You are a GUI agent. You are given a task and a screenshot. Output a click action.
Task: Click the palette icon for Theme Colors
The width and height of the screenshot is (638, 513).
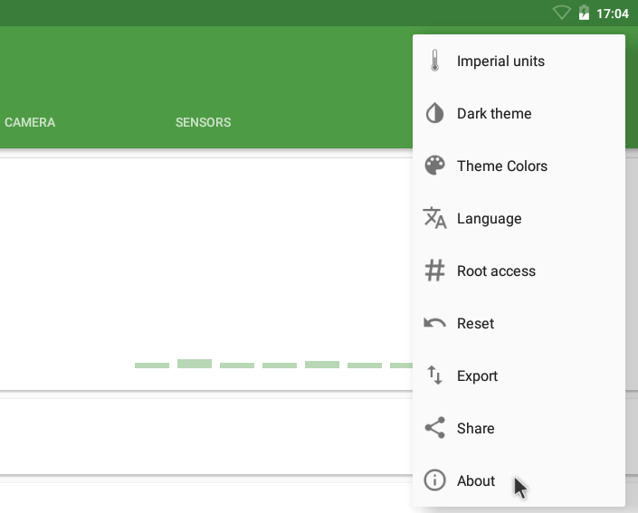pos(434,166)
